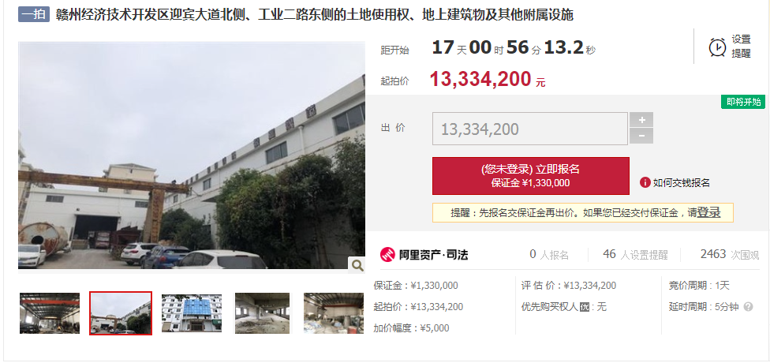The image size is (770, 363).
Task: Select the first factory interior thumbnail
Action: [50, 313]
